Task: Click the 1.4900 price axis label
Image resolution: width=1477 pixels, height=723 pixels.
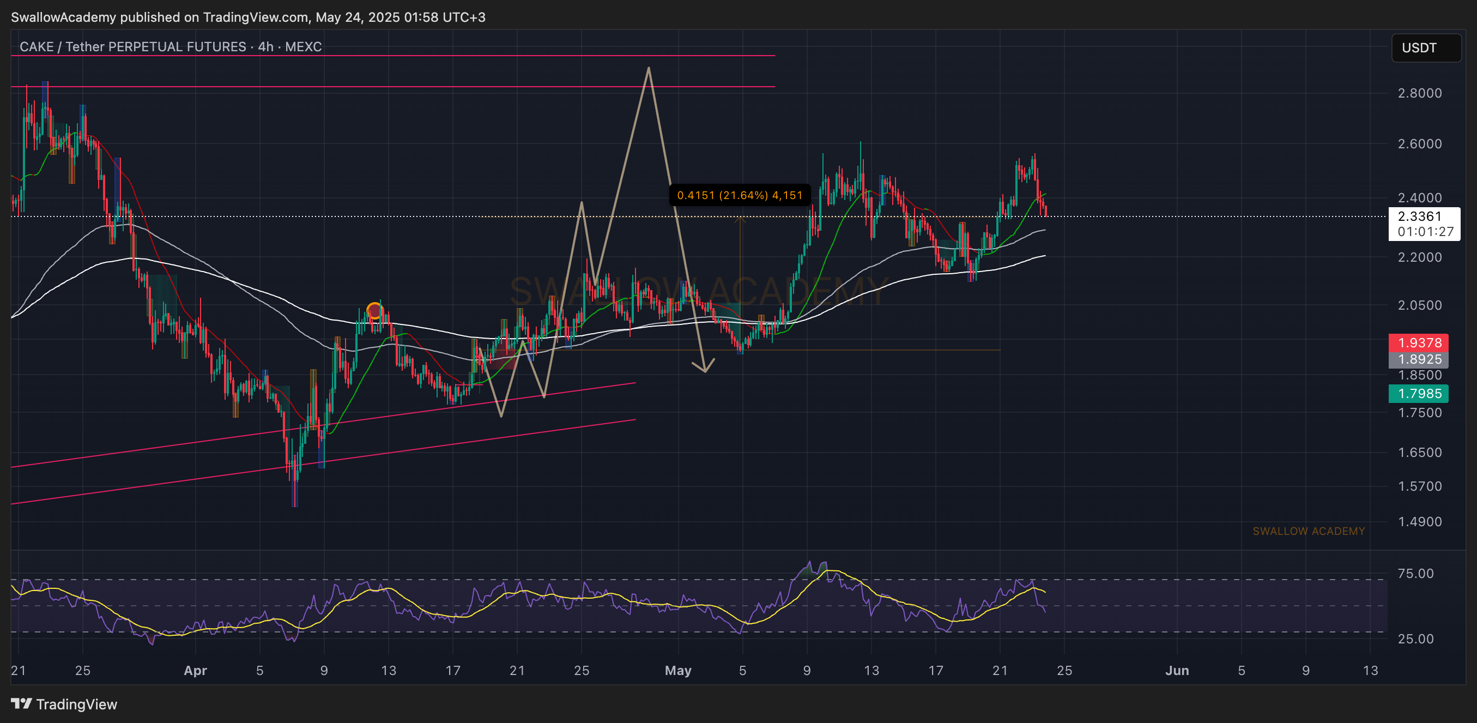Action: pos(1419,522)
